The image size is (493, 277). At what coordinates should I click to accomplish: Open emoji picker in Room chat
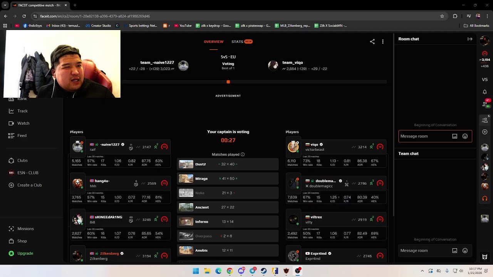465,136
